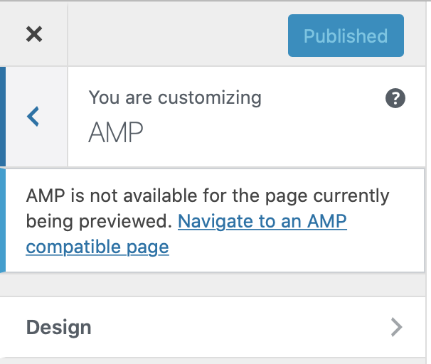This screenshot has width=431, height=364.
Task: Click the 'You are customizing' label
Action: [x=175, y=97]
